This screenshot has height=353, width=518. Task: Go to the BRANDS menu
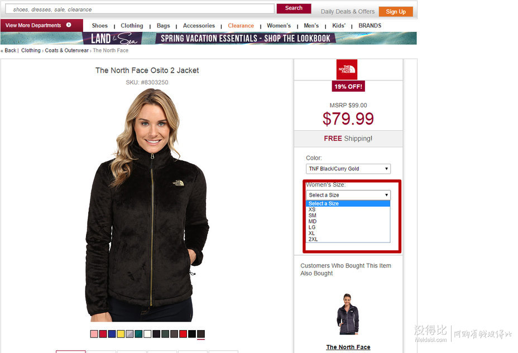coord(370,26)
